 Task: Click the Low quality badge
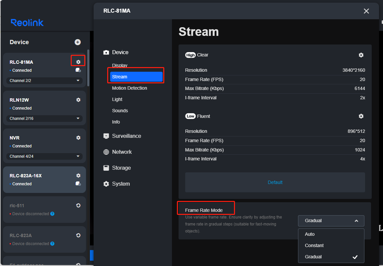pyautogui.click(x=190, y=116)
